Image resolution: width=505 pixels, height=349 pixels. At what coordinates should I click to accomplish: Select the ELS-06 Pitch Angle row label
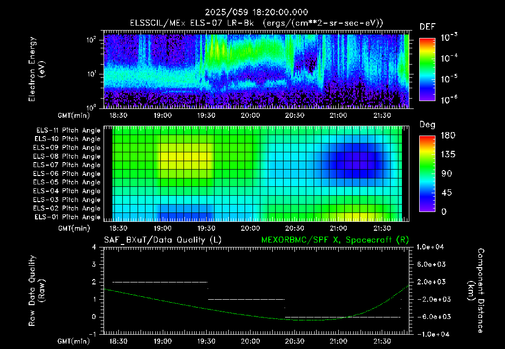[67, 174]
